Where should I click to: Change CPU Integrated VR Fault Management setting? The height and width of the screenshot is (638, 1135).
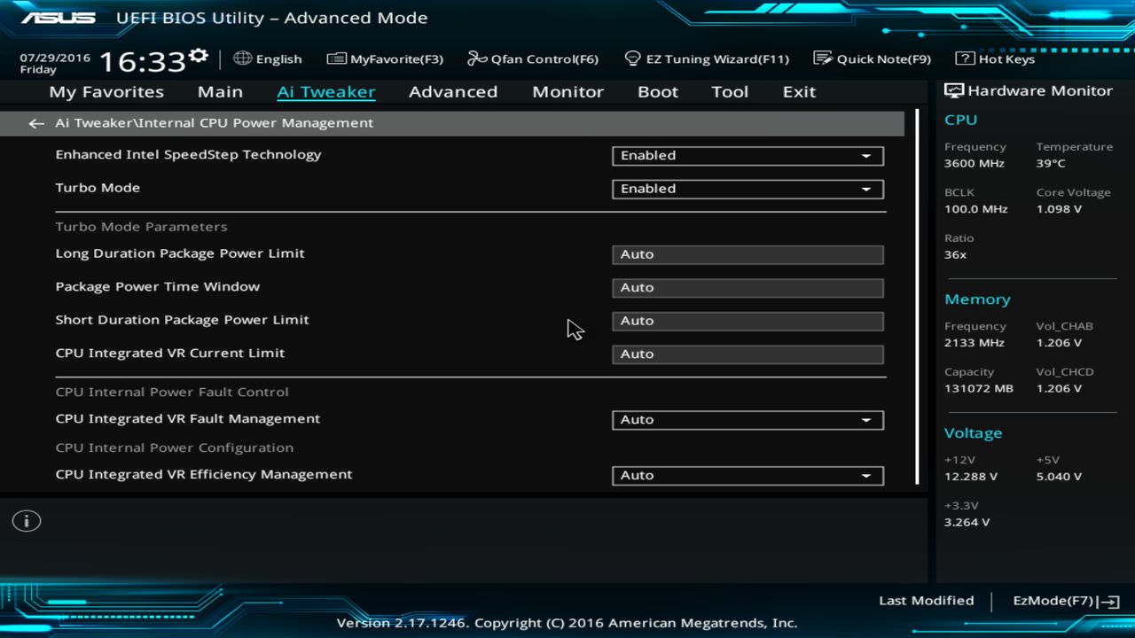point(747,419)
